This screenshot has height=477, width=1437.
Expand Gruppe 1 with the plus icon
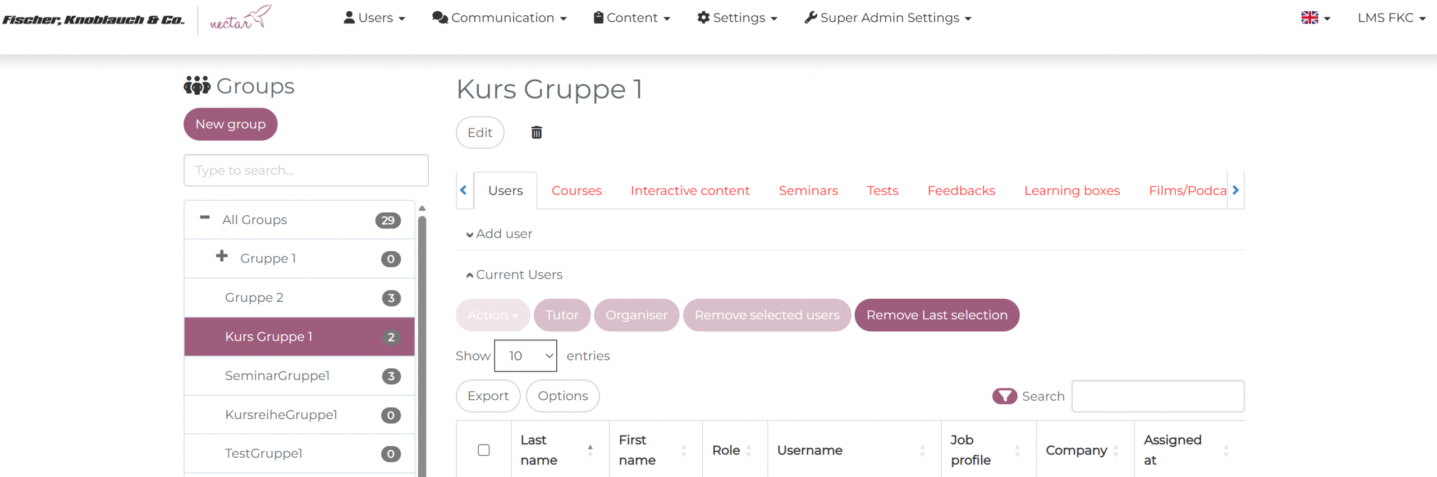tap(222, 257)
